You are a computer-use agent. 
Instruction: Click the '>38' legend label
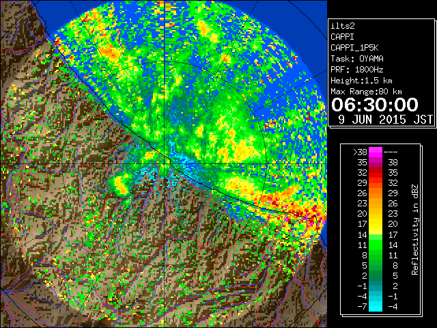click(x=360, y=152)
